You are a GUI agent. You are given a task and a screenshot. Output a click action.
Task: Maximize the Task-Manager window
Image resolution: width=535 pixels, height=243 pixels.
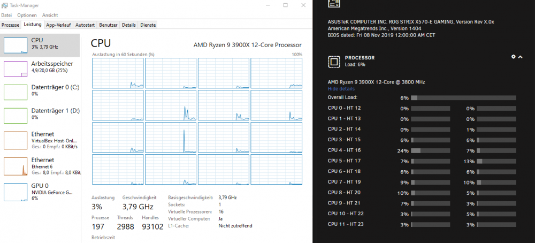[286, 5]
